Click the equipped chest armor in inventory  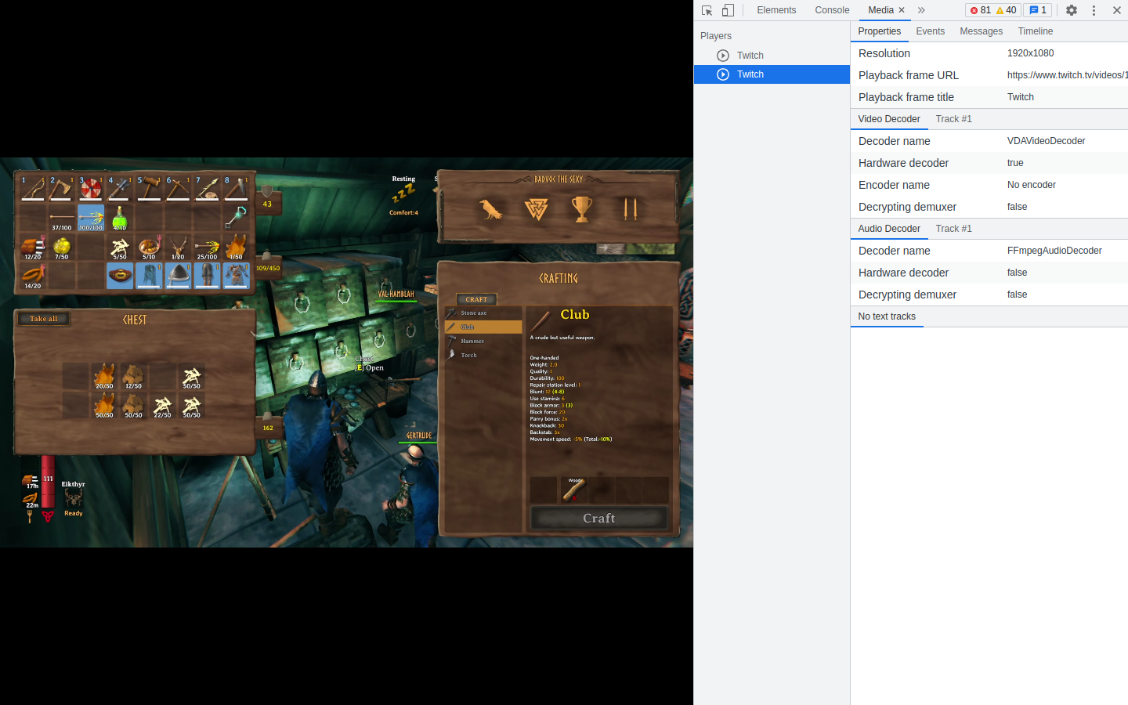[236, 276]
